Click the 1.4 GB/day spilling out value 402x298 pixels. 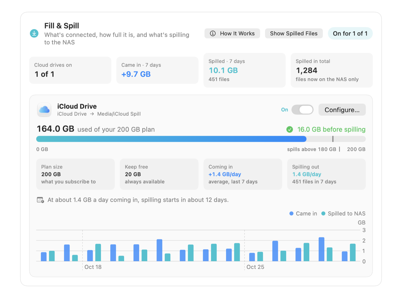(307, 174)
